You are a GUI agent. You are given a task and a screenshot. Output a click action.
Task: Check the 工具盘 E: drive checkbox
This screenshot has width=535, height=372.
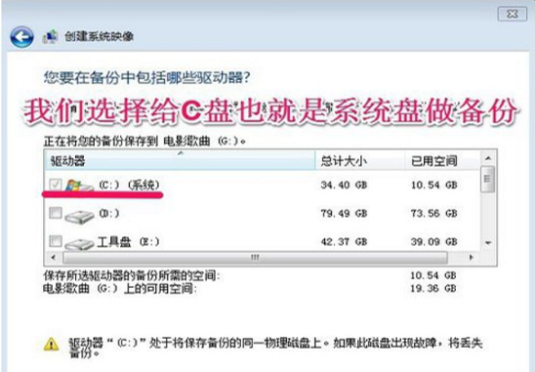coord(56,241)
